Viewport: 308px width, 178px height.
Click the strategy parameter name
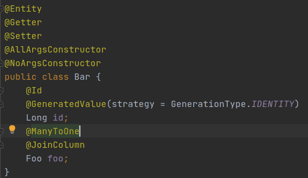pyautogui.click(x=133, y=105)
